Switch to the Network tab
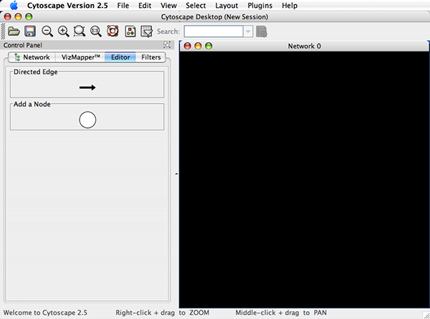This screenshot has width=430, height=319. [32, 57]
